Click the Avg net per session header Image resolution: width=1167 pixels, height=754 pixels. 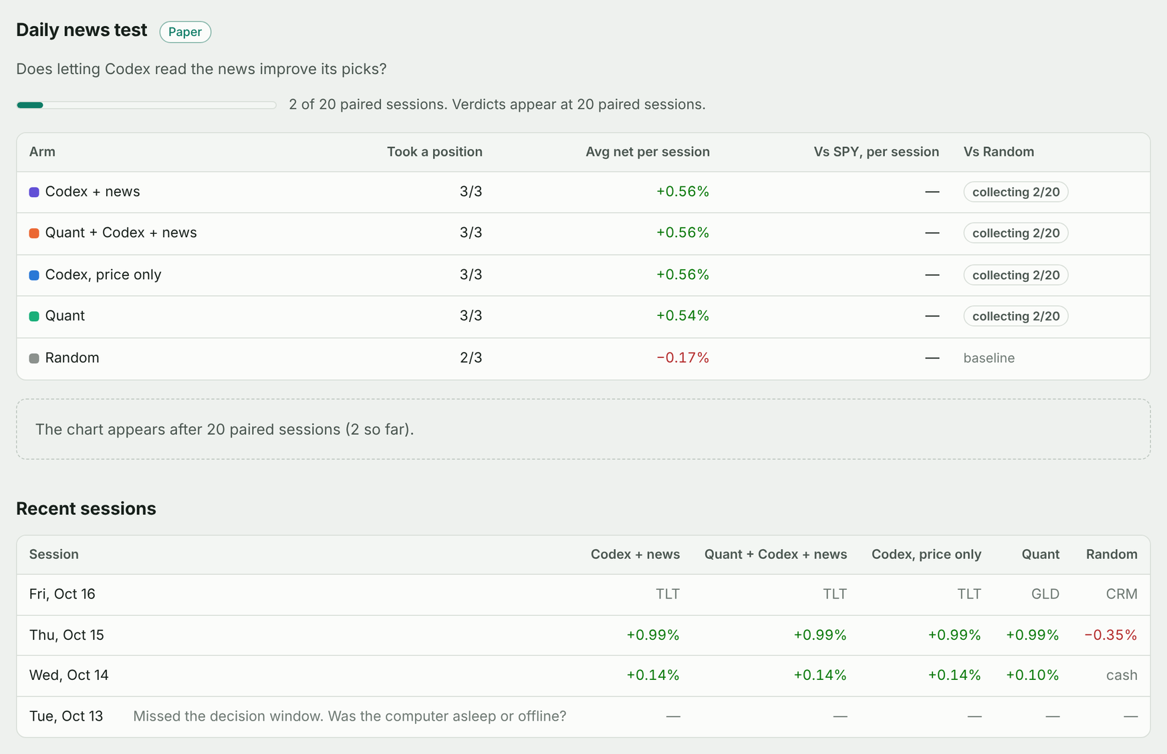(x=648, y=152)
